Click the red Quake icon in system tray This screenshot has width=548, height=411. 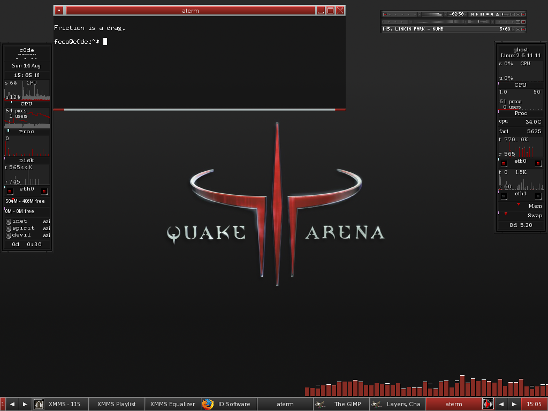click(x=488, y=404)
